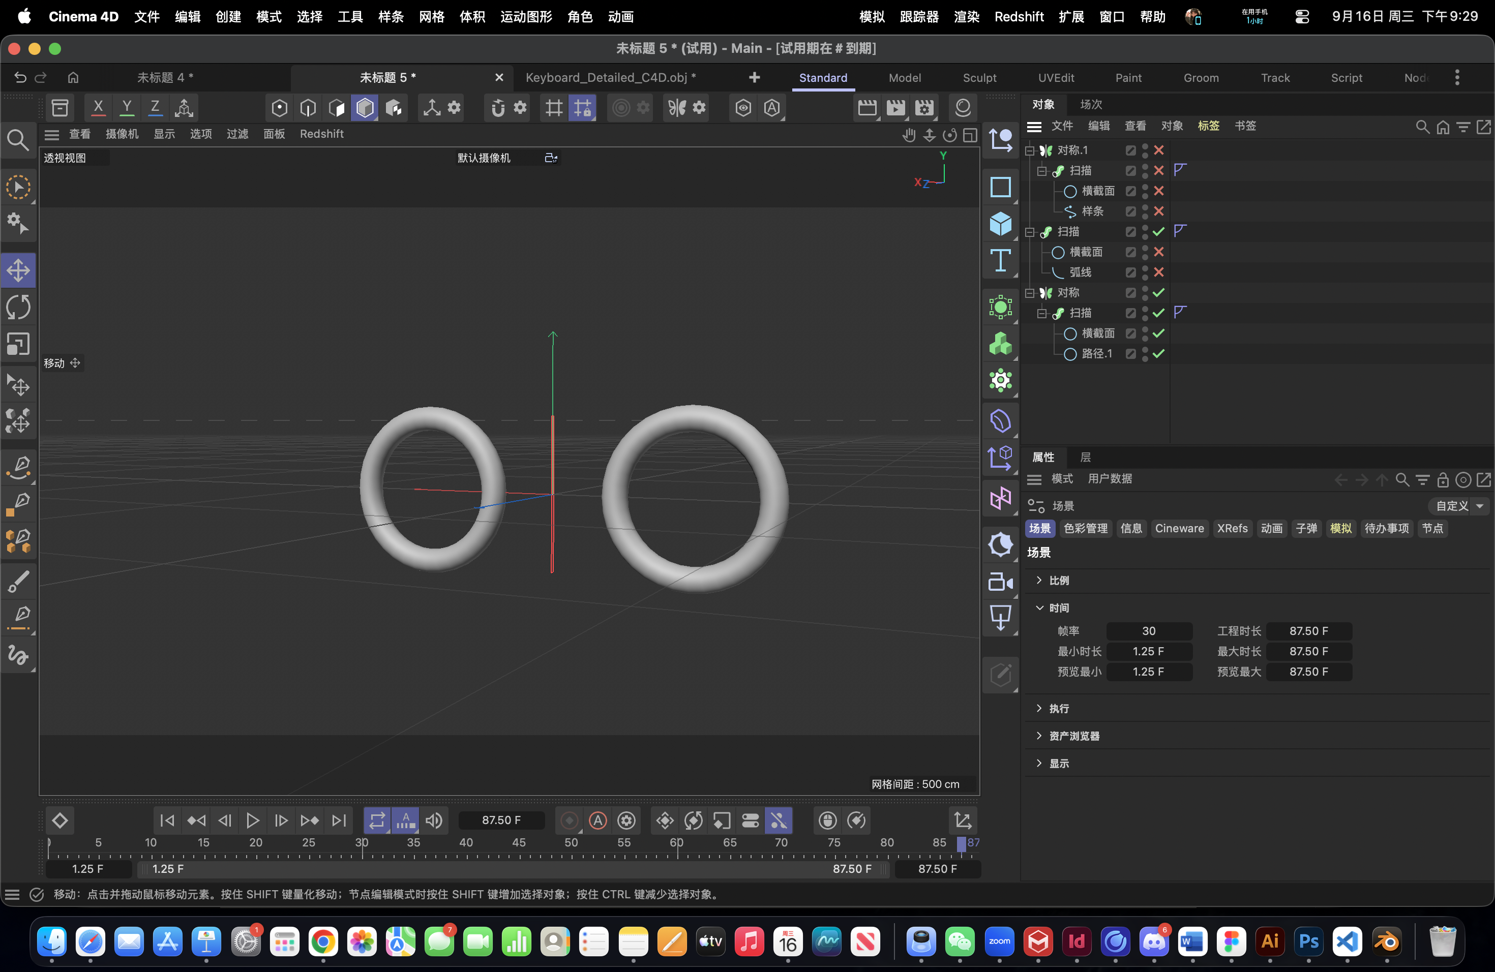Switch to the Sculpt layout tab
Image resolution: width=1495 pixels, height=972 pixels.
pyautogui.click(x=979, y=78)
